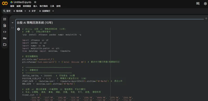Add a code cell with 程式碼
The width and height of the screenshot is (208, 101).
18,11
